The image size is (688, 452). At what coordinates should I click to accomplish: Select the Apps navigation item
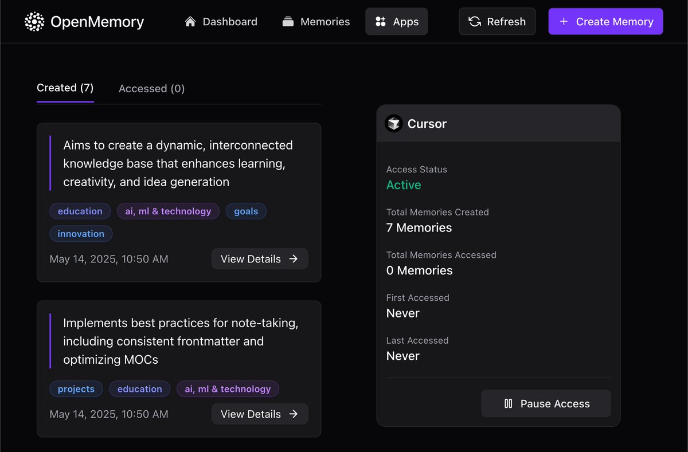point(397,22)
